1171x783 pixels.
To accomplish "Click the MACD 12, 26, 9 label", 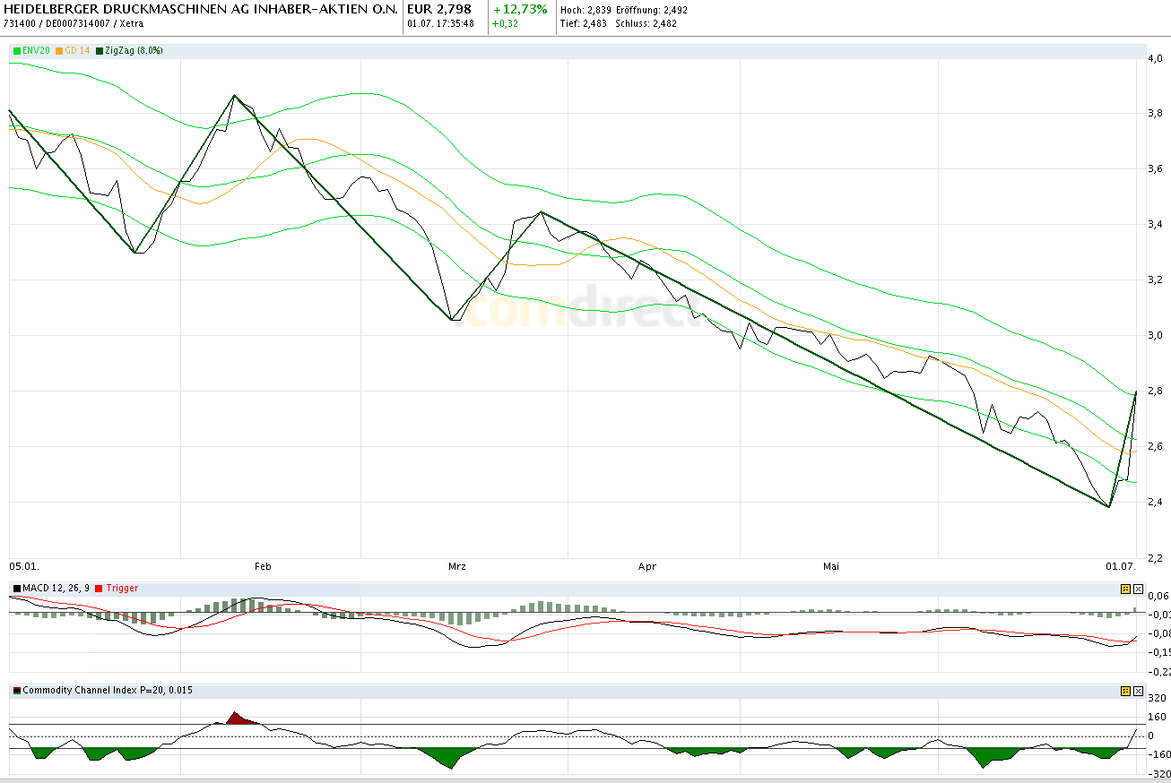I will tap(56, 588).
